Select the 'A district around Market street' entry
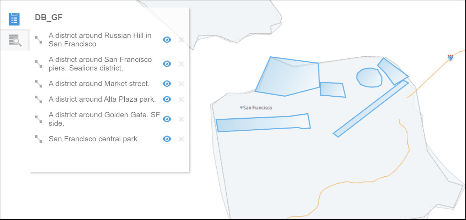Image resolution: width=466 pixels, height=220 pixels. pyautogui.click(x=99, y=84)
